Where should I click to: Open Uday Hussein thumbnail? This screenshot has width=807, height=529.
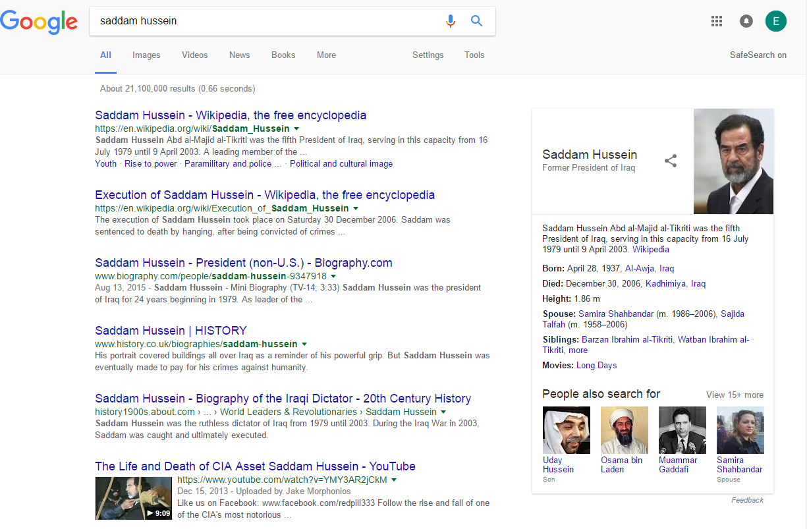tap(567, 430)
